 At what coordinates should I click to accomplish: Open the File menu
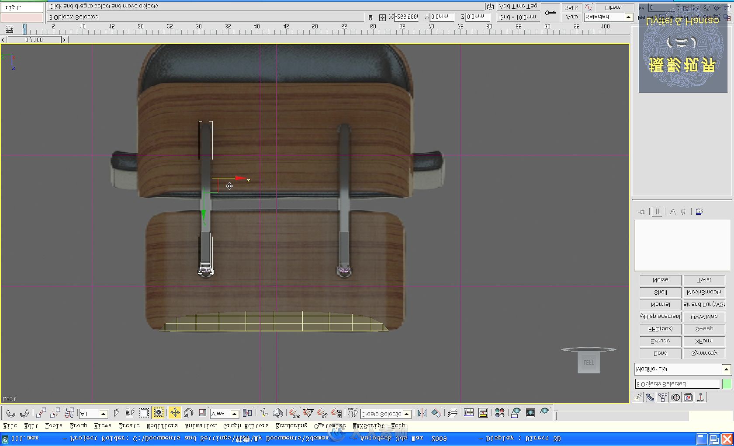[10, 425]
